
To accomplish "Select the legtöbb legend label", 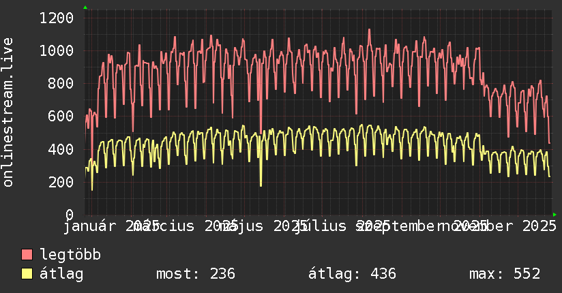I will tap(70, 255).
